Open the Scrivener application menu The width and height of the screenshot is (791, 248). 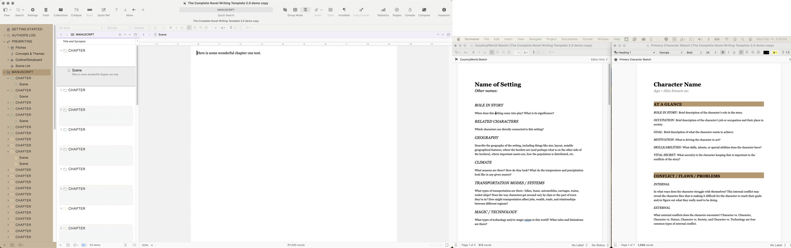click(472, 39)
